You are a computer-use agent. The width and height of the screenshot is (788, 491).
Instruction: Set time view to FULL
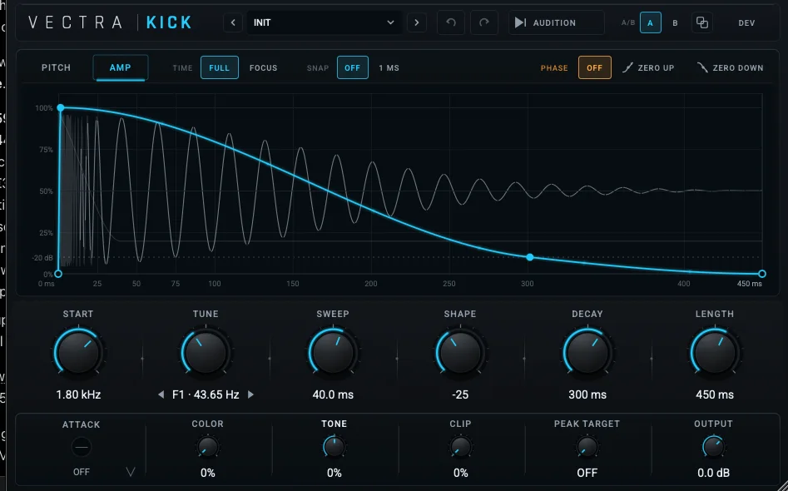tap(219, 68)
